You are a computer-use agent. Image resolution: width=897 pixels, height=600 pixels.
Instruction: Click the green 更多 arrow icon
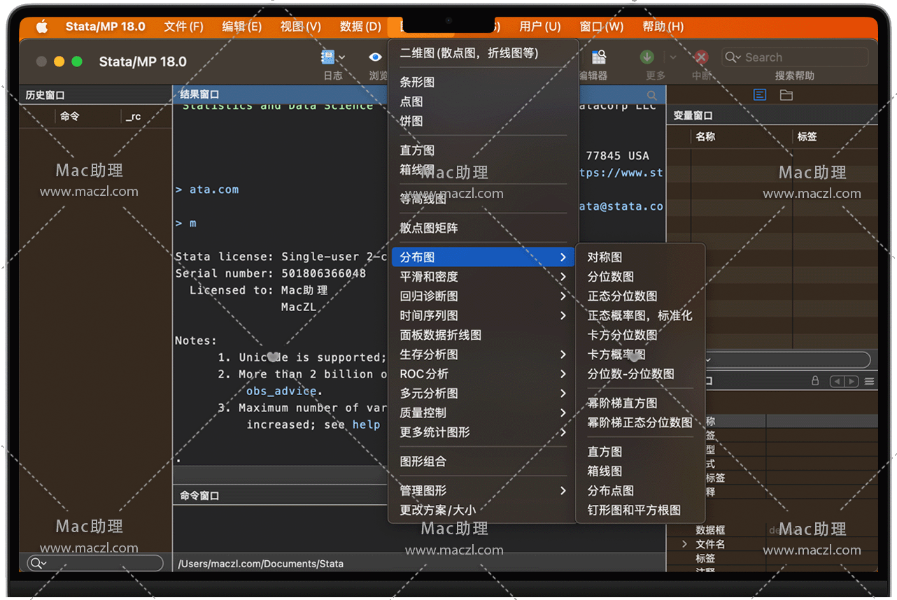(647, 57)
